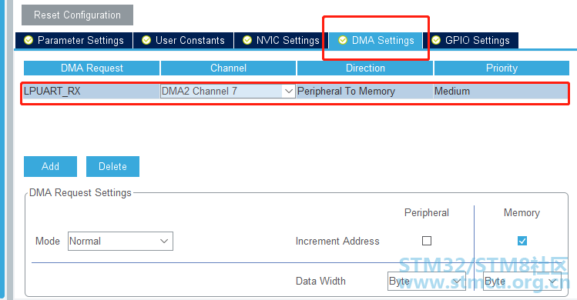
Task: Click the Reset Configuration button
Action: [x=77, y=15]
